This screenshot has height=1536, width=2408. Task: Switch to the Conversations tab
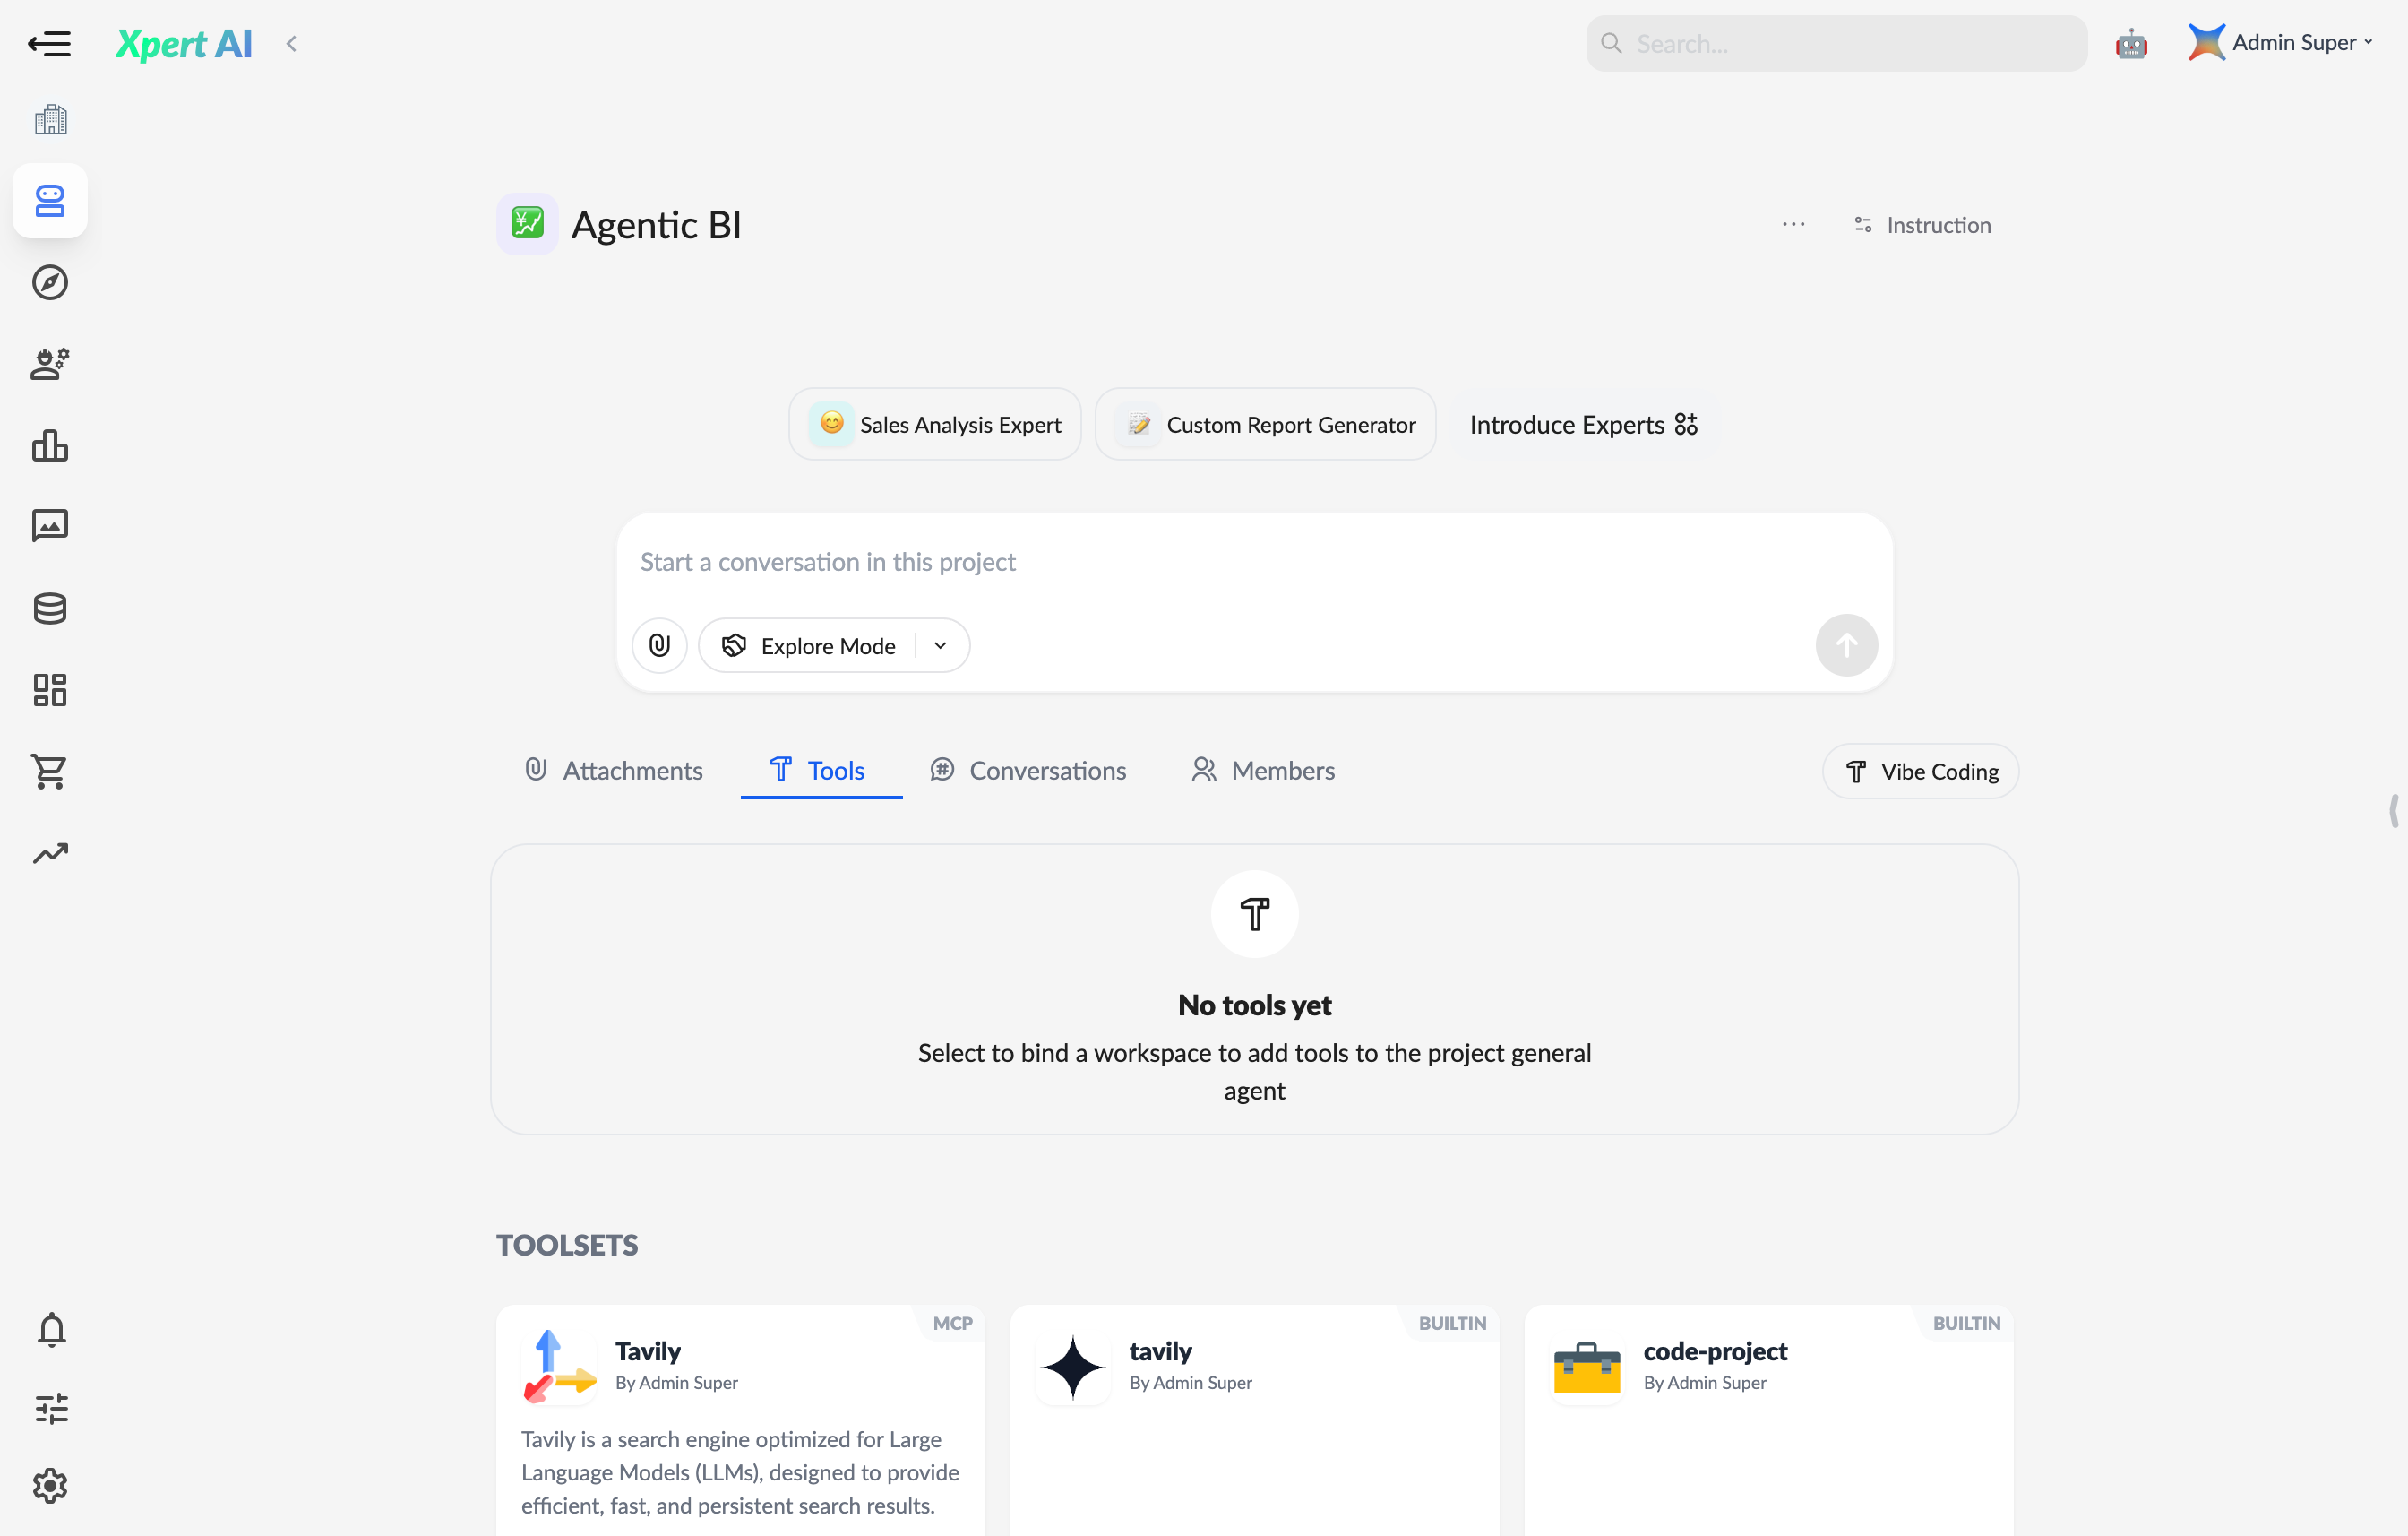tap(1028, 770)
